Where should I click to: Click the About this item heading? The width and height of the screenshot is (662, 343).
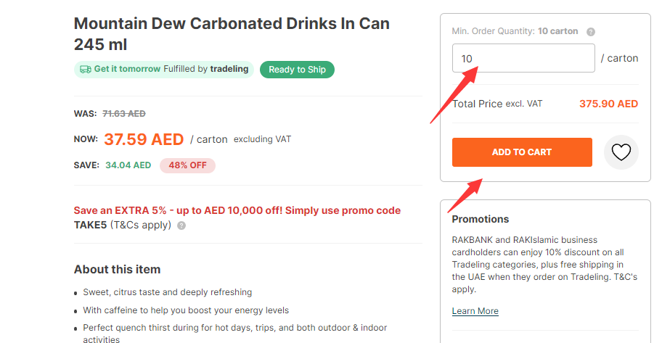click(x=117, y=270)
